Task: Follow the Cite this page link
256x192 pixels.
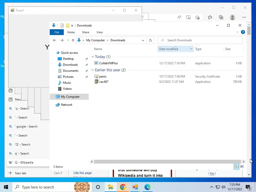Action: [x=82, y=173]
